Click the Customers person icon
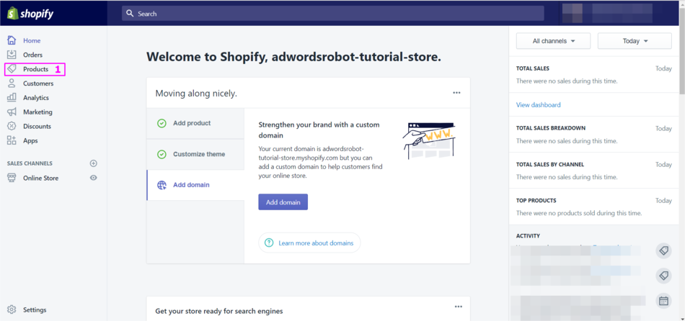The width and height of the screenshot is (685, 321). [12, 83]
